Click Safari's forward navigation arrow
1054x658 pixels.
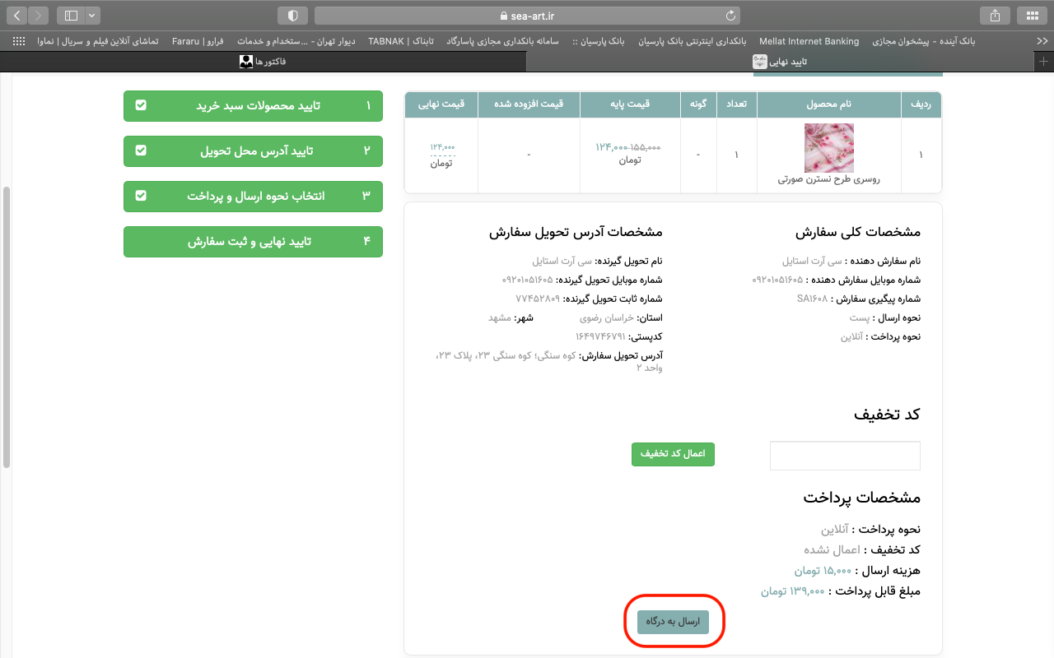pos(39,16)
